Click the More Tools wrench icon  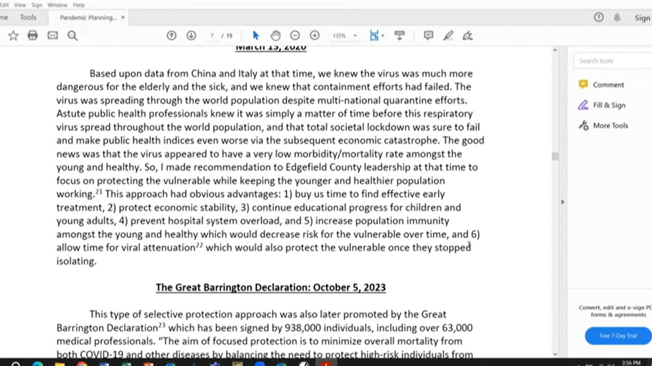coord(583,126)
